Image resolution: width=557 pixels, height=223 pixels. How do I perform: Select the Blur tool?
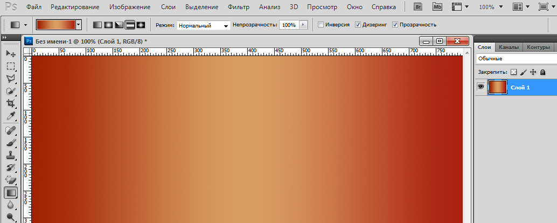tap(11, 205)
